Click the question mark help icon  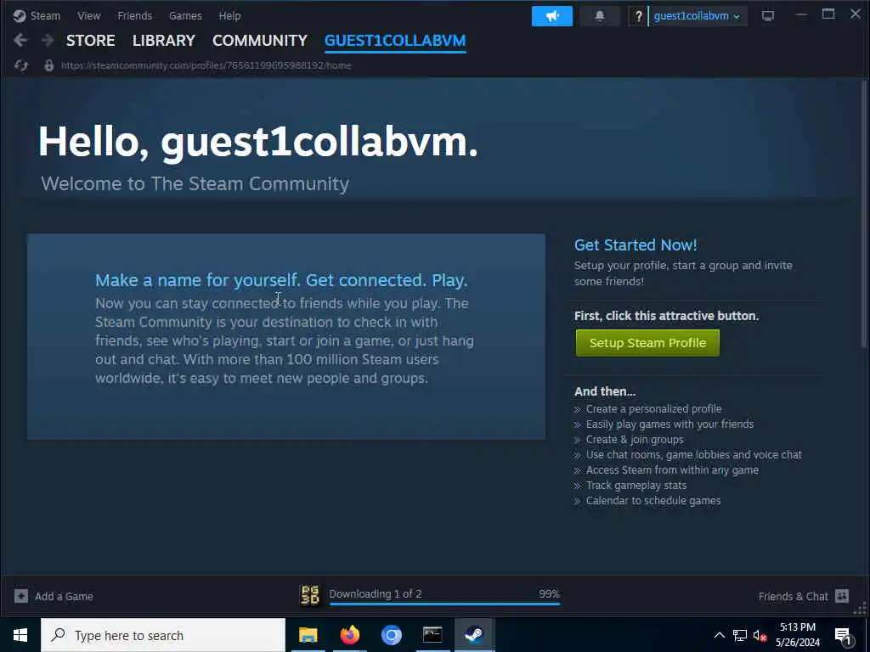click(638, 16)
